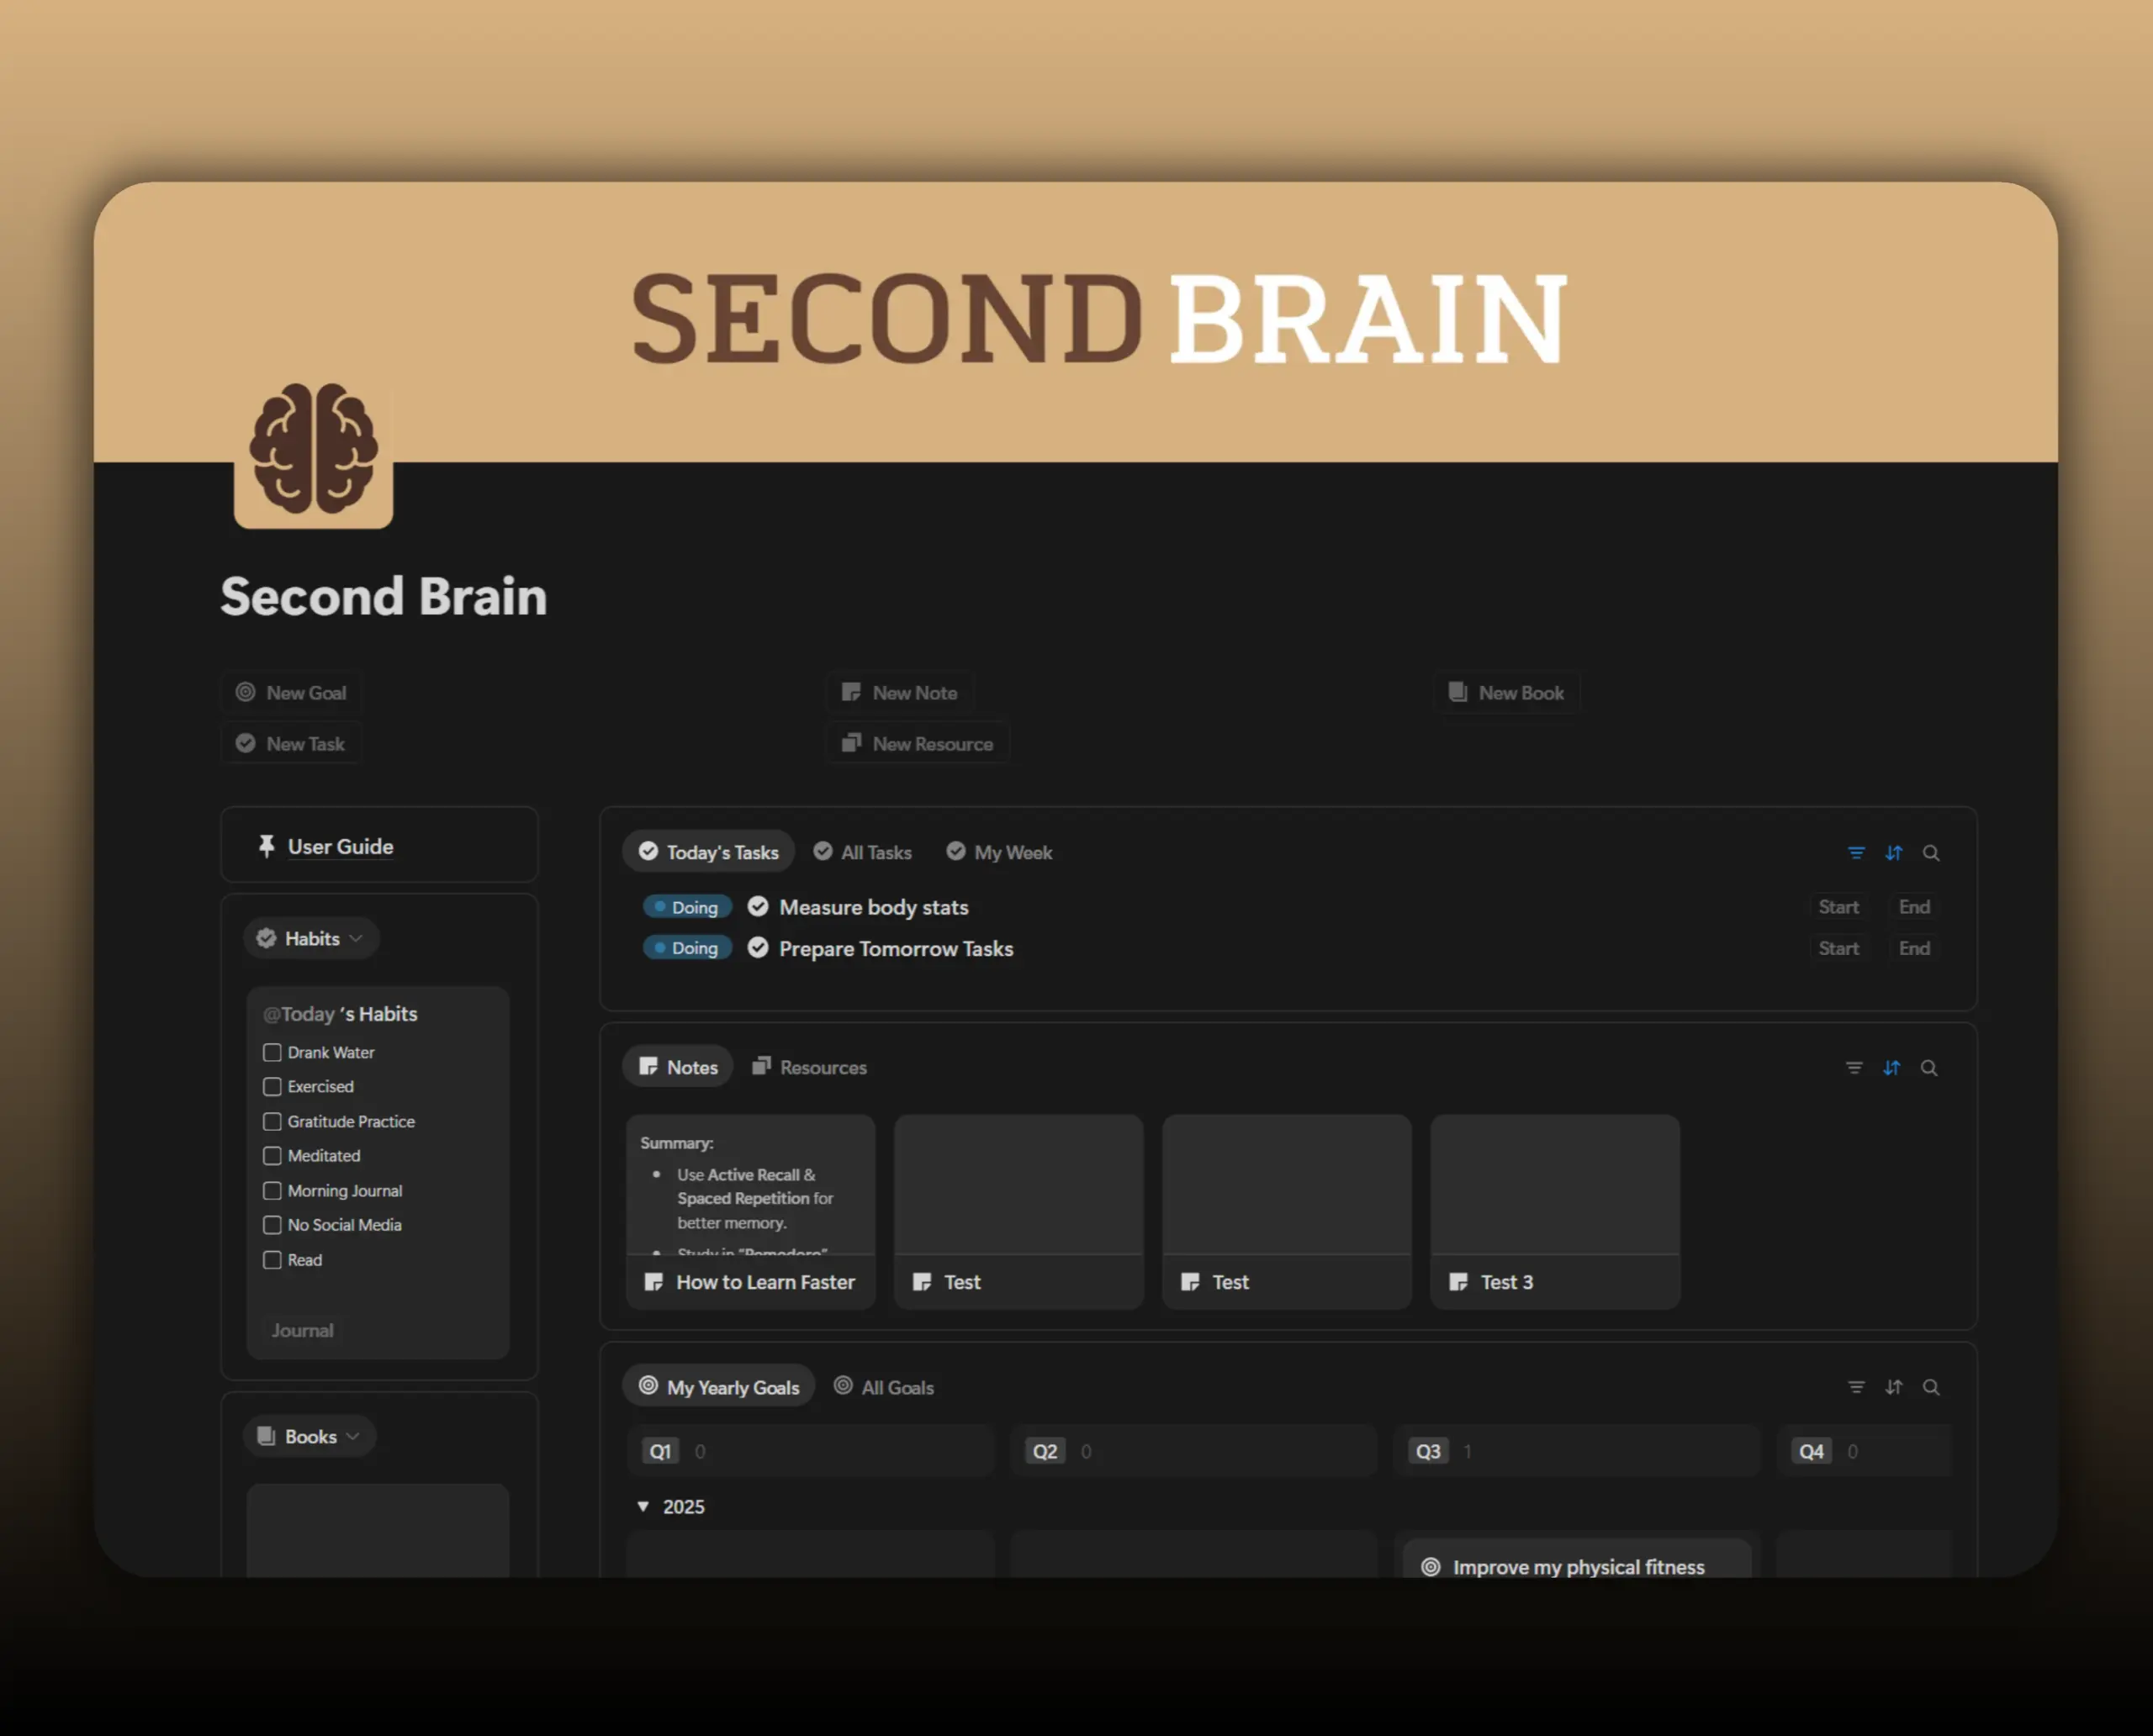Open search in the Notes section
This screenshot has height=1736, width=2153.
coord(1930,1068)
